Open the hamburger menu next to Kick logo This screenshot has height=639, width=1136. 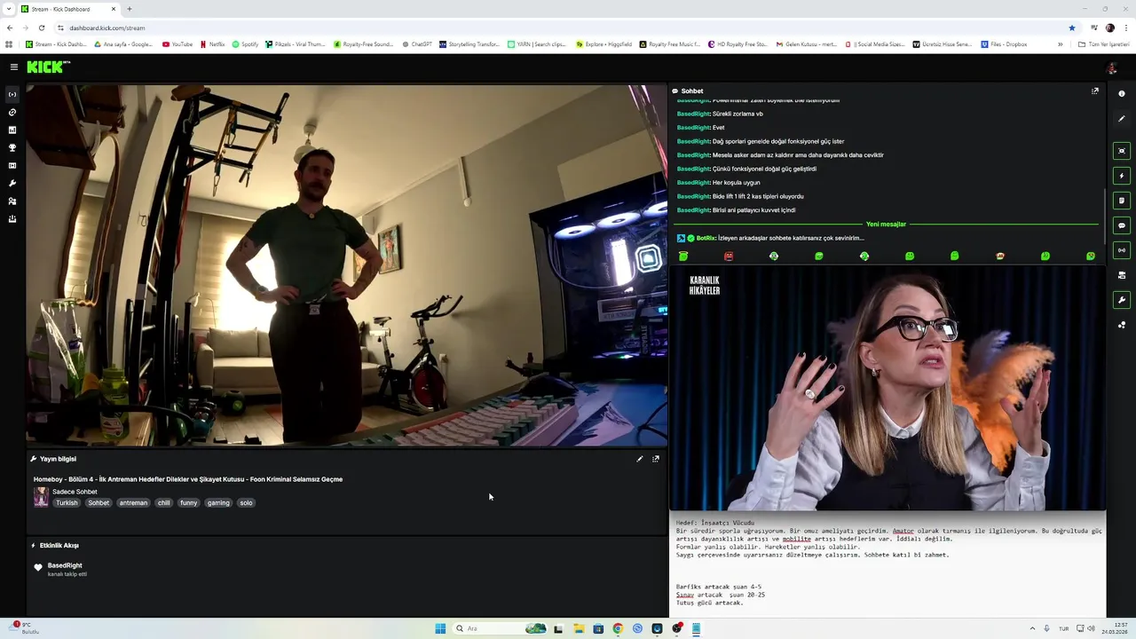[13, 67]
